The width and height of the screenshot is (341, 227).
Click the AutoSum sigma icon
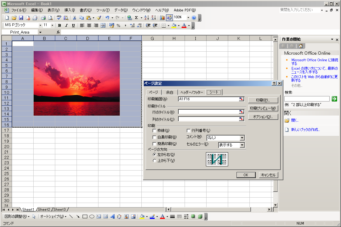[137, 18]
